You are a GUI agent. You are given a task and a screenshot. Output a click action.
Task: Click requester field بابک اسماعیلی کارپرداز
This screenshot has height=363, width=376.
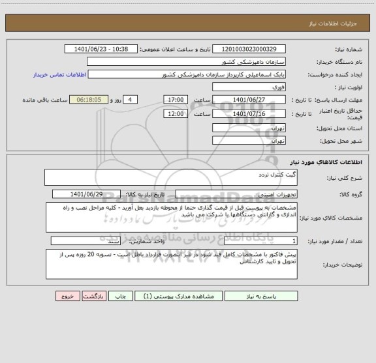(x=187, y=74)
